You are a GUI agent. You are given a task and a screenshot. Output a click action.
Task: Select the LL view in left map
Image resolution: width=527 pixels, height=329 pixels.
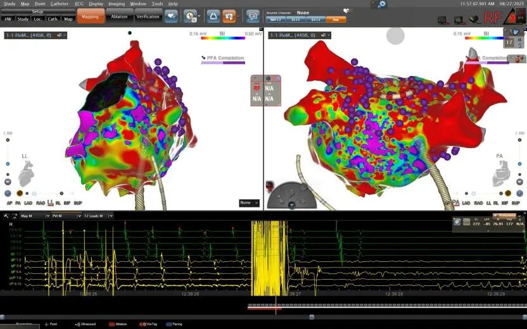click(51, 203)
